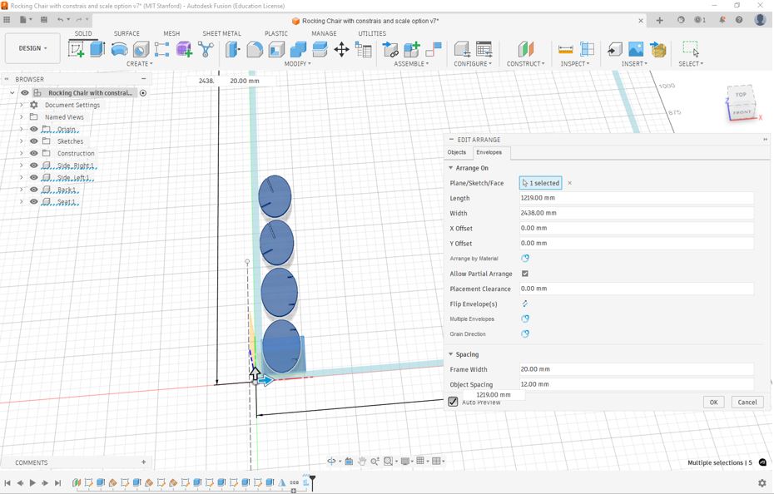Click the timeline playhead marker
This screenshot has height=494, width=774.
(312, 481)
